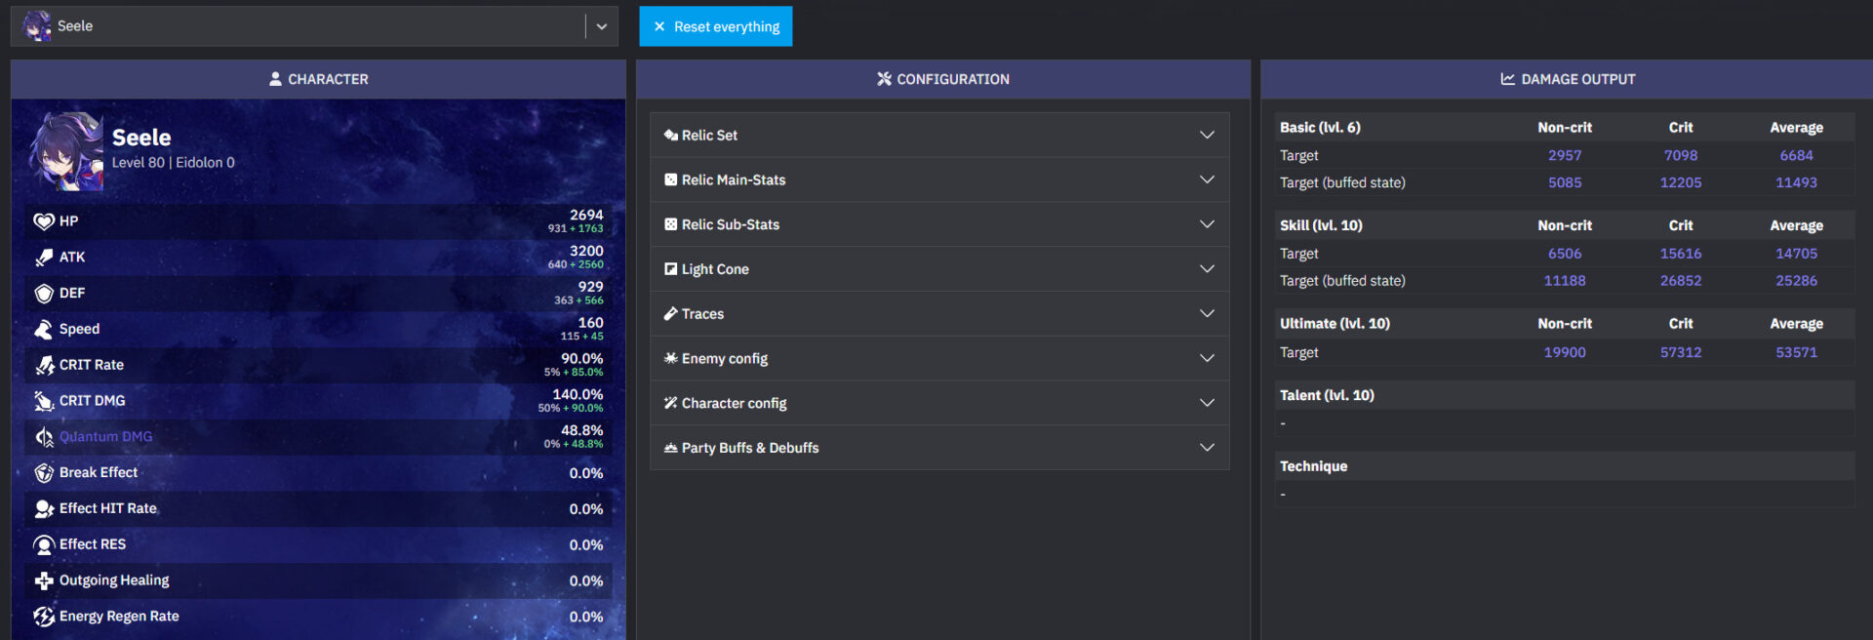Click the Quantum DMG stat label
The height and width of the screenshot is (640, 1873).
[105, 437]
